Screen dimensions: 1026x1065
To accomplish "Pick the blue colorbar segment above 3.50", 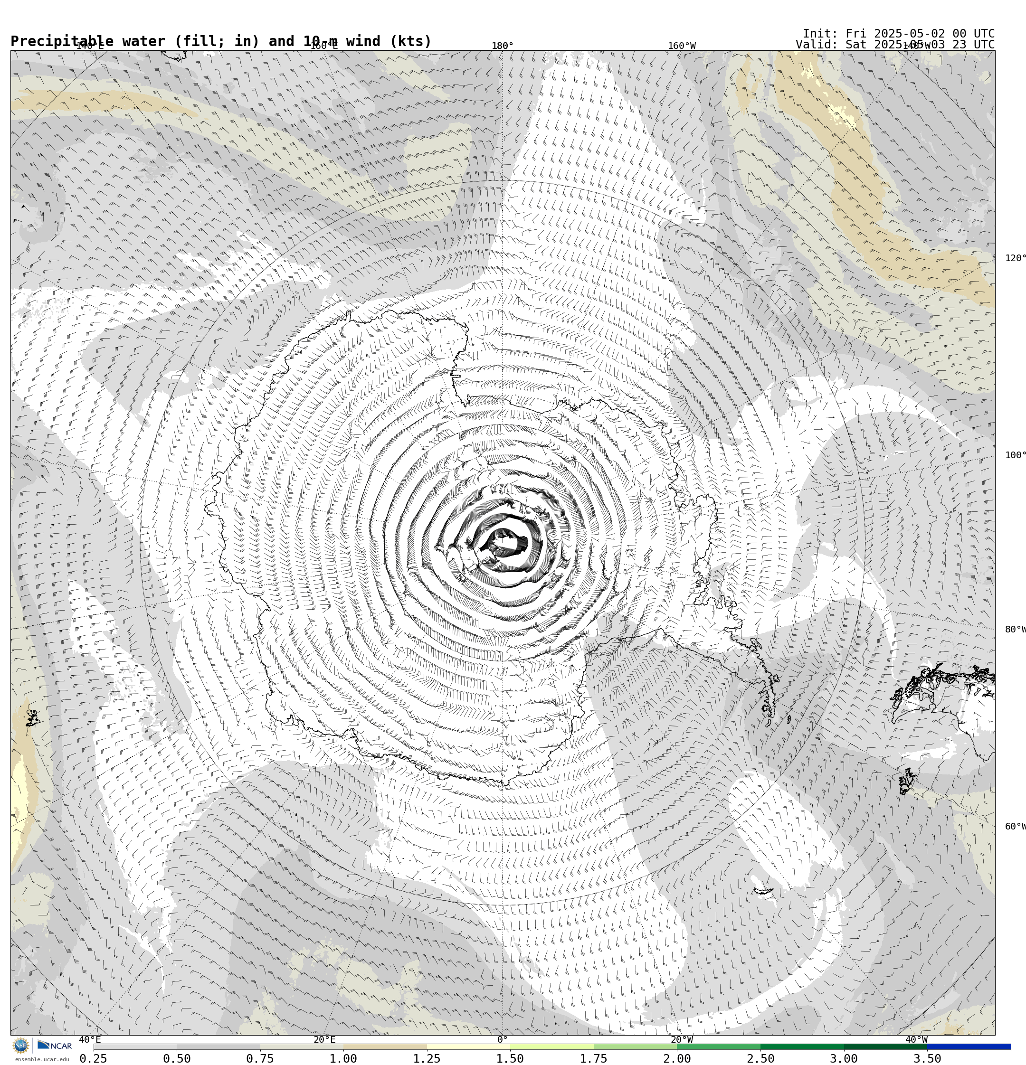I will pyautogui.click(x=969, y=1046).
